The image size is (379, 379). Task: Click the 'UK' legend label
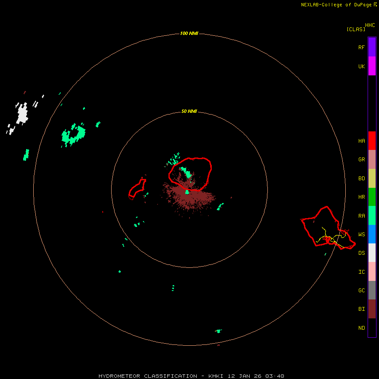click(x=361, y=66)
